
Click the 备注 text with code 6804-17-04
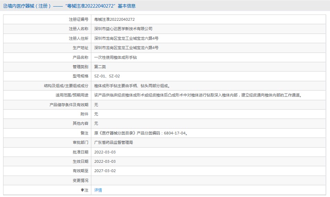141,133
